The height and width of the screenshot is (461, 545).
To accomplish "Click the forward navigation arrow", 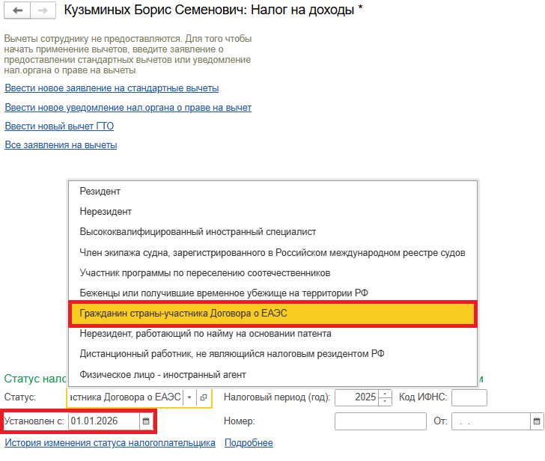I will tap(42, 11).
